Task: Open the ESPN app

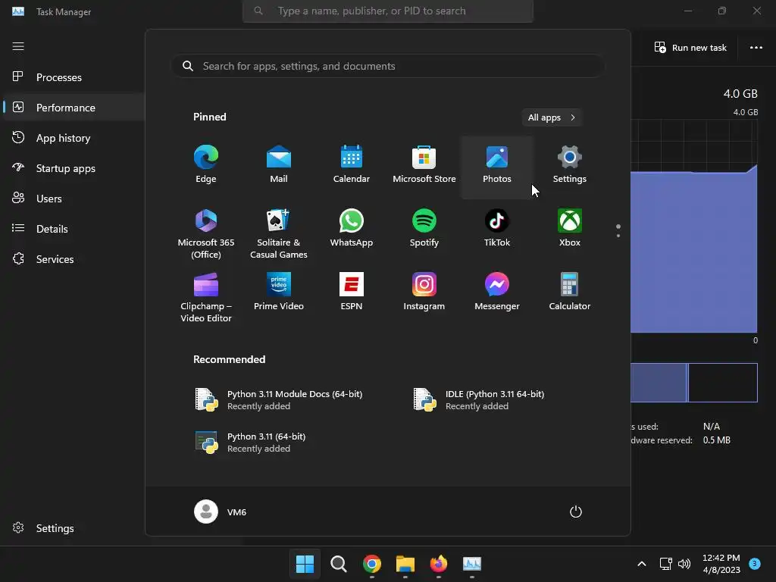Action: pyautogui.click(x=352, y=293)
